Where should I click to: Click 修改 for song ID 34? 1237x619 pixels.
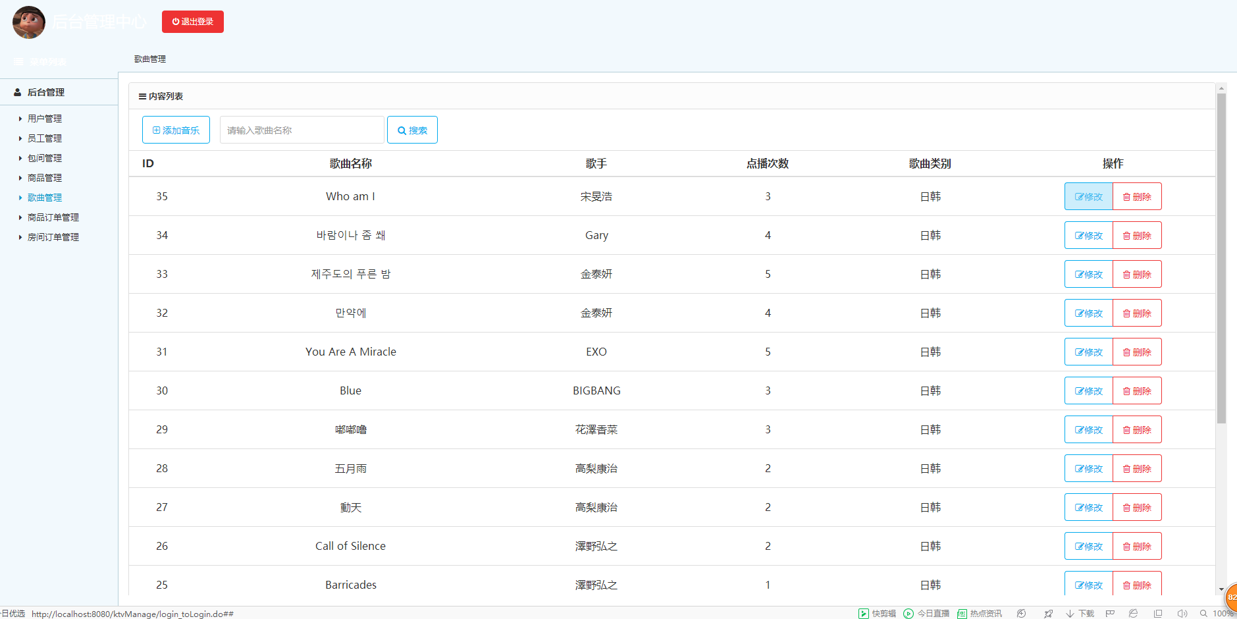pos(1089,235)
